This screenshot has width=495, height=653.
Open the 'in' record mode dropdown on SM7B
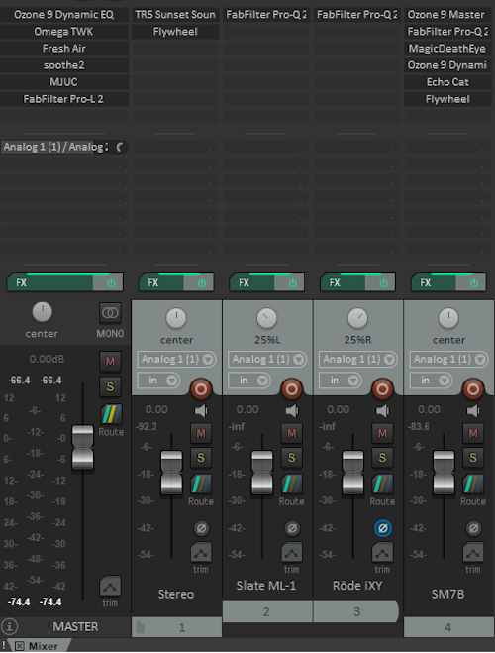click(x=431, y=381)
